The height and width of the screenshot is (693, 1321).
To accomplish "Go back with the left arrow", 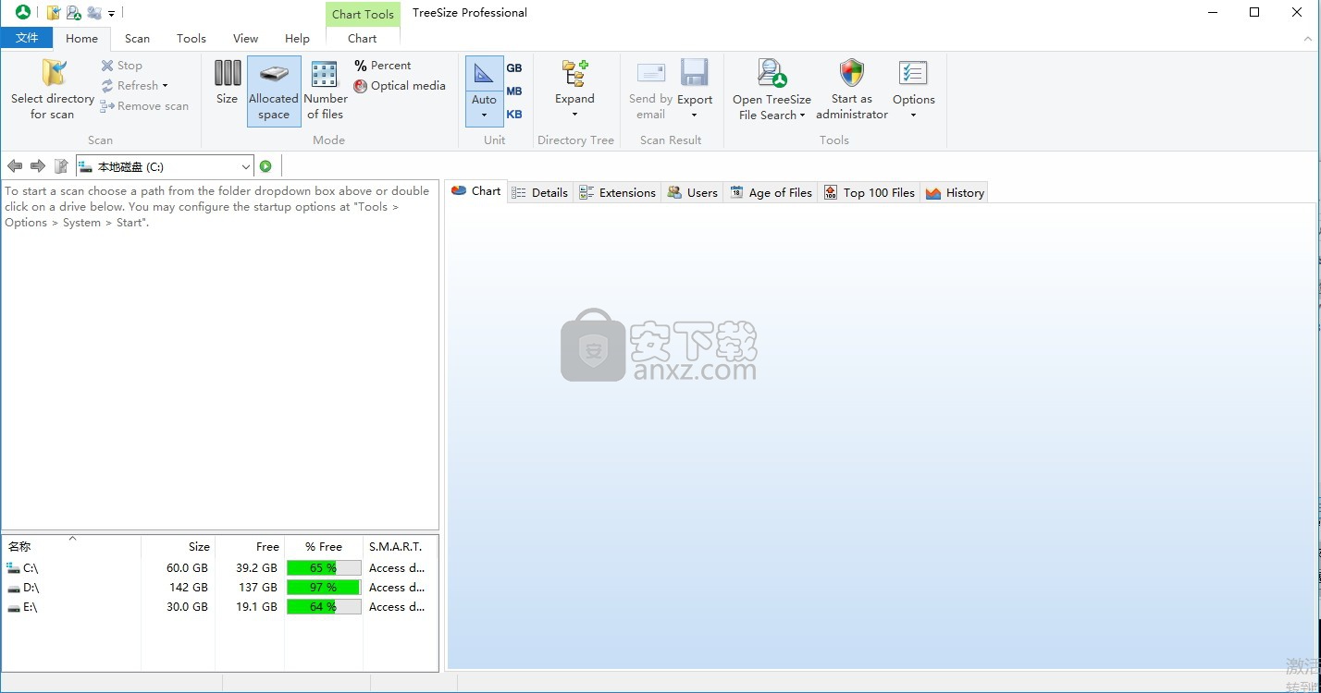I will [x=15, y=166].
